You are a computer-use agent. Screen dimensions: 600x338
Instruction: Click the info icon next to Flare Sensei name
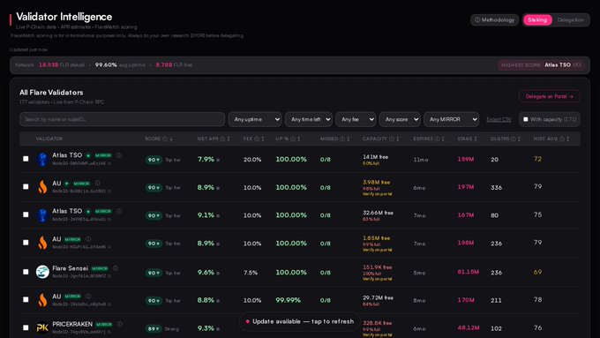(116, 268)
